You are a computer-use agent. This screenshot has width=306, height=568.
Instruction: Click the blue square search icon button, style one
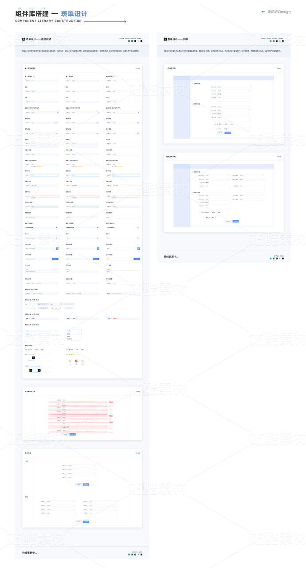click(57, 249)
